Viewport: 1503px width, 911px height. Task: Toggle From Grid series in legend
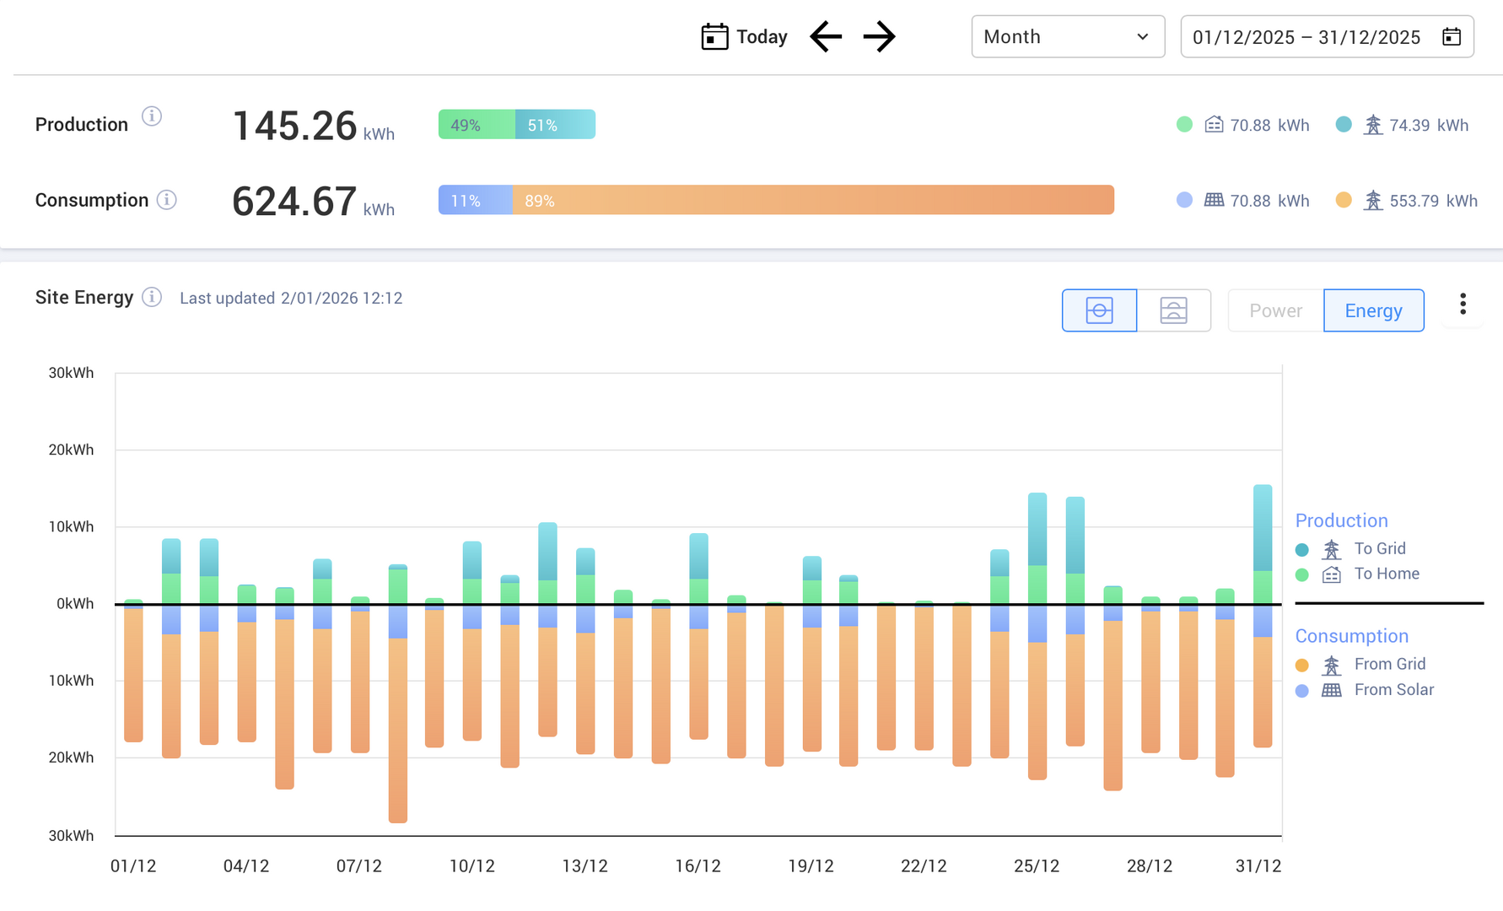(1388, 665)
